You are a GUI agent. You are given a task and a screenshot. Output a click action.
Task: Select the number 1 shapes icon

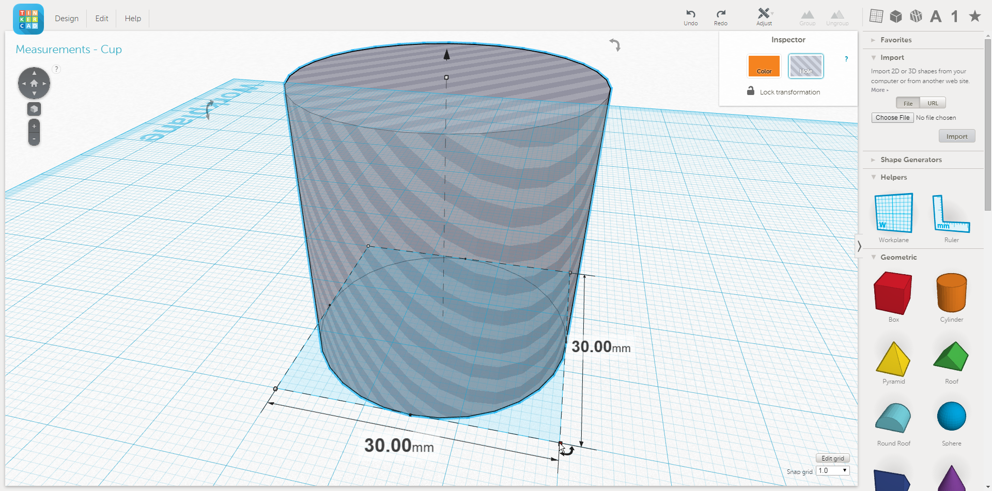click(x=955, y=17)
